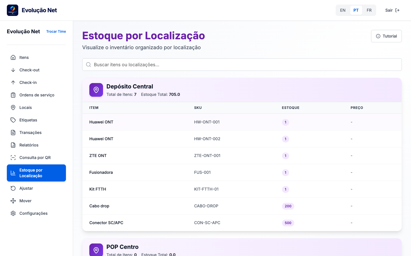This screenshot has width=411, height=256.
Task: Click the Conector SC/APC item name
Action: pyautogui.click(x=106, y=223)
